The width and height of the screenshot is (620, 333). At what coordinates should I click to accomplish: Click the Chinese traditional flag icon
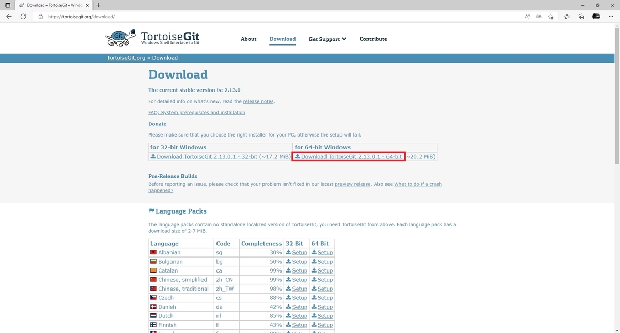(x=153, y=289)
